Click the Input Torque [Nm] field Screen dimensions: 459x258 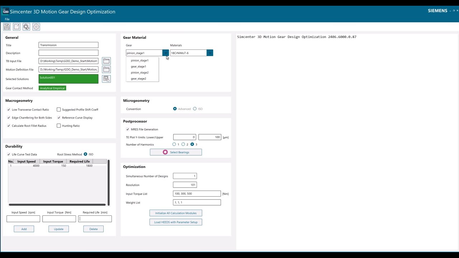(59, 219)
